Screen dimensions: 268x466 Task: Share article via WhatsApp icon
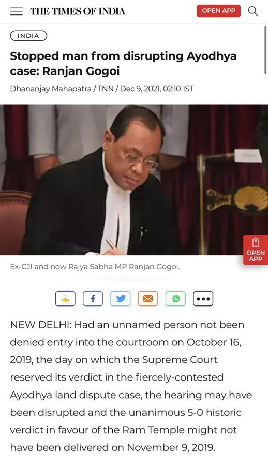[175, 298]
